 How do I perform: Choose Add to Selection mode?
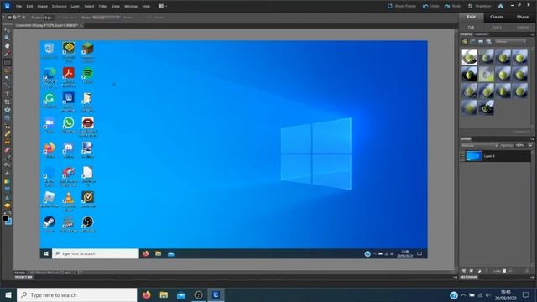pos(14,17)
